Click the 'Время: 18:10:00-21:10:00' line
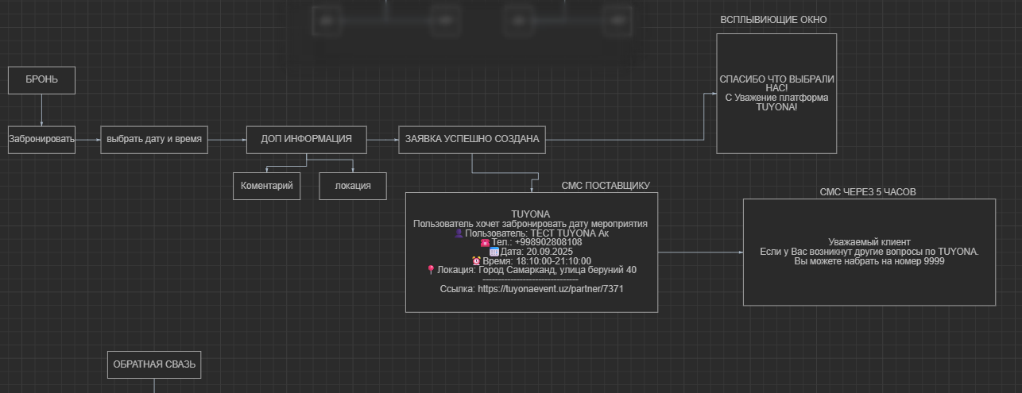Image resolution: width=1022 pixels, height=393 pixels. (531, 261)
